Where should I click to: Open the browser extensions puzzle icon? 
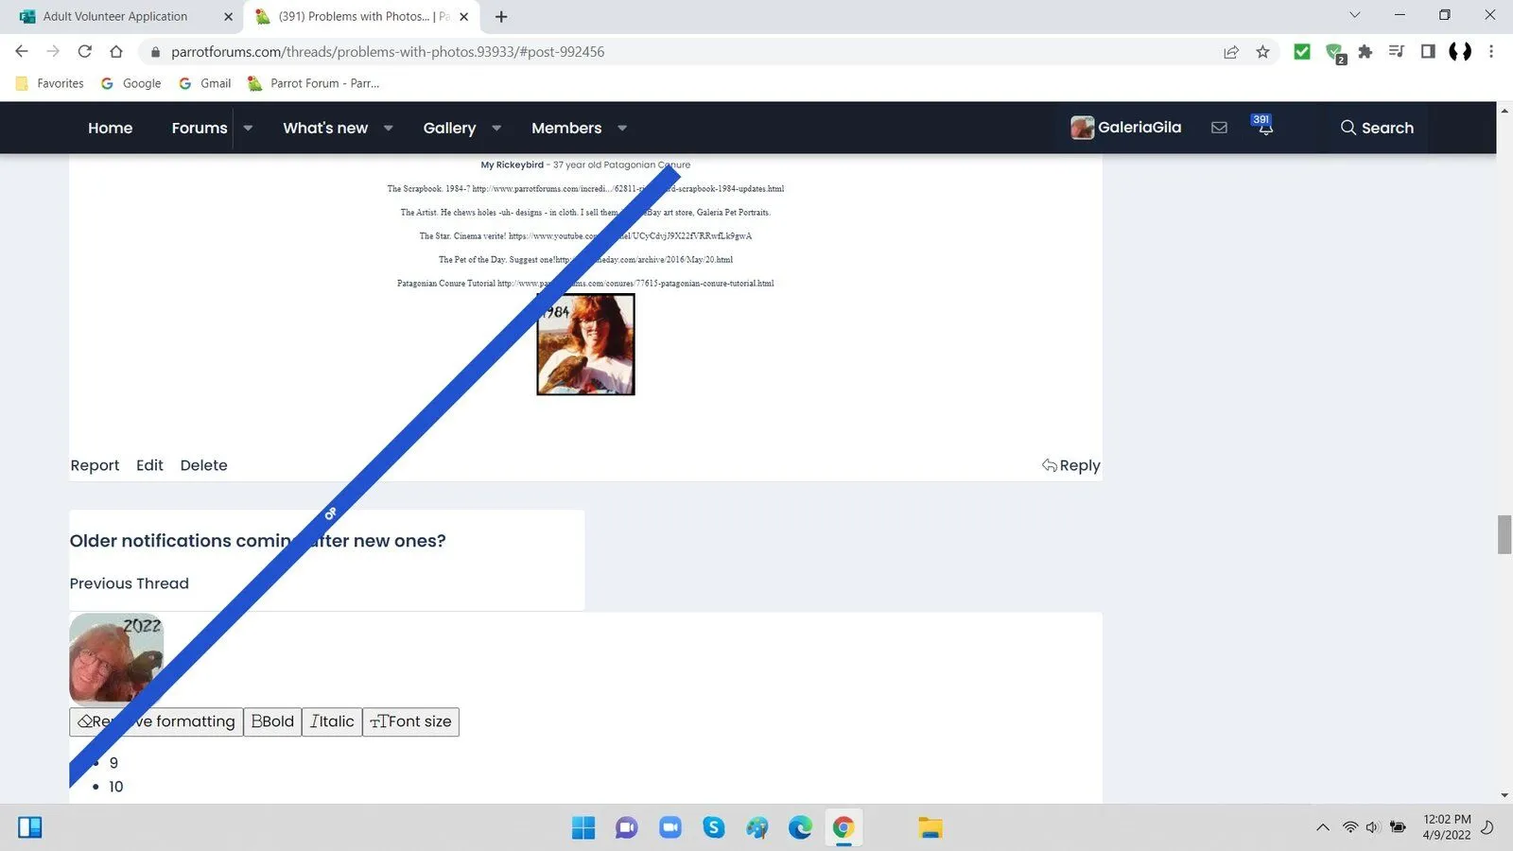tap(1365, 52)
